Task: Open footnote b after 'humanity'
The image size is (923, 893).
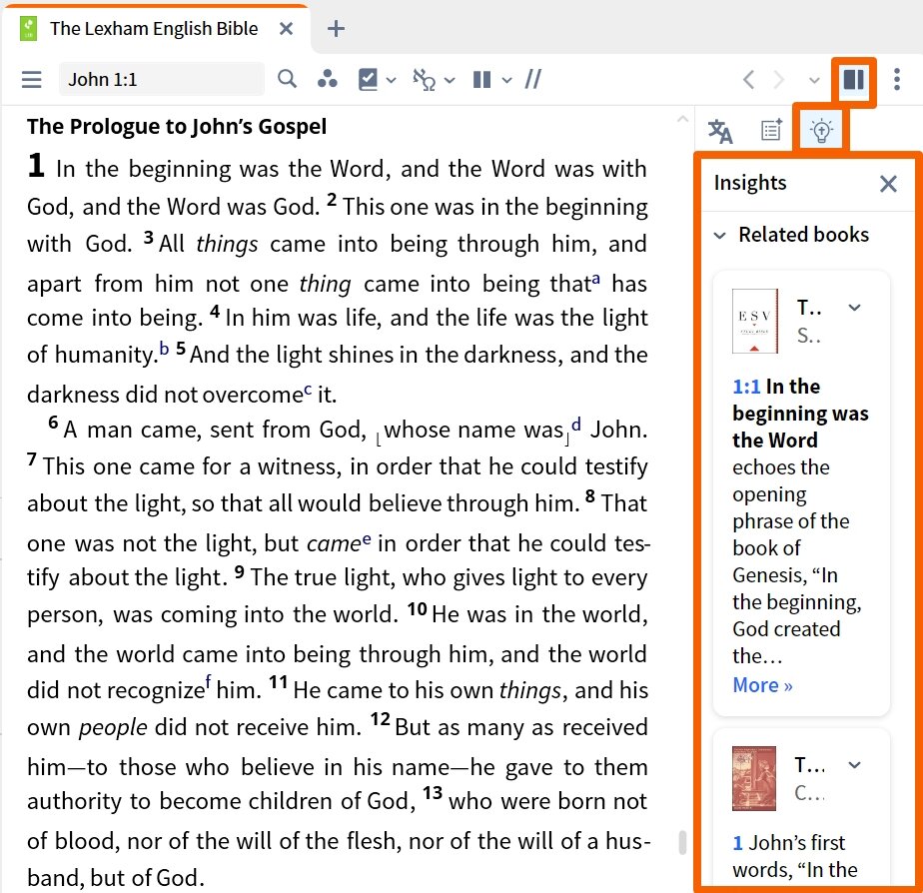Action: coord(164,349)
